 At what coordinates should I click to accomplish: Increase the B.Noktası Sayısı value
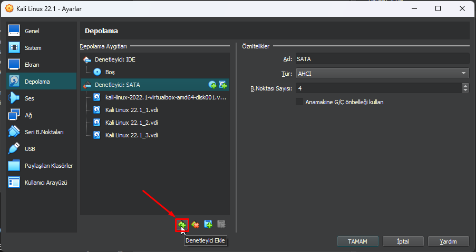pos(465,86)
